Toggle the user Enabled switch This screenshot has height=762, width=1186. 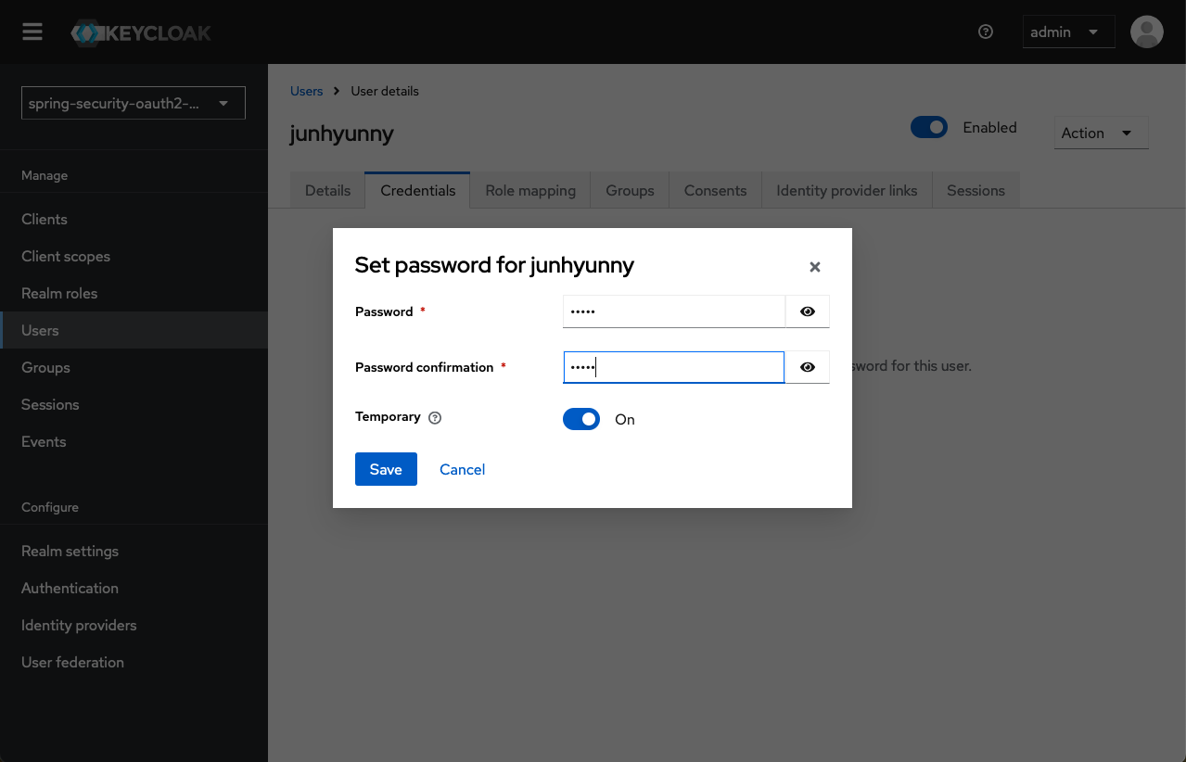pos(929,127)
